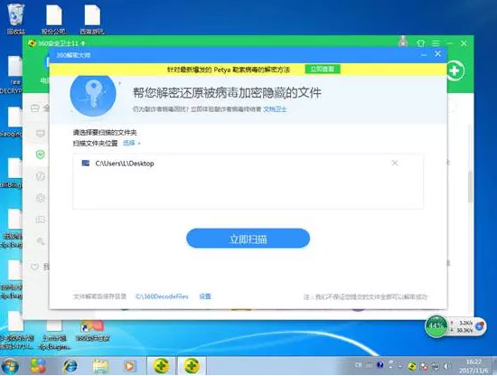
Task: Select the C:\Users\L\Desktop path text
Action: coord(125,164)
